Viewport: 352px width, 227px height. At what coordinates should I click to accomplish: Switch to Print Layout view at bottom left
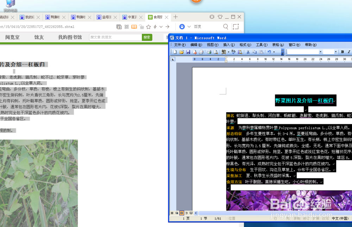pyautogui.click(x=181, y=213)
